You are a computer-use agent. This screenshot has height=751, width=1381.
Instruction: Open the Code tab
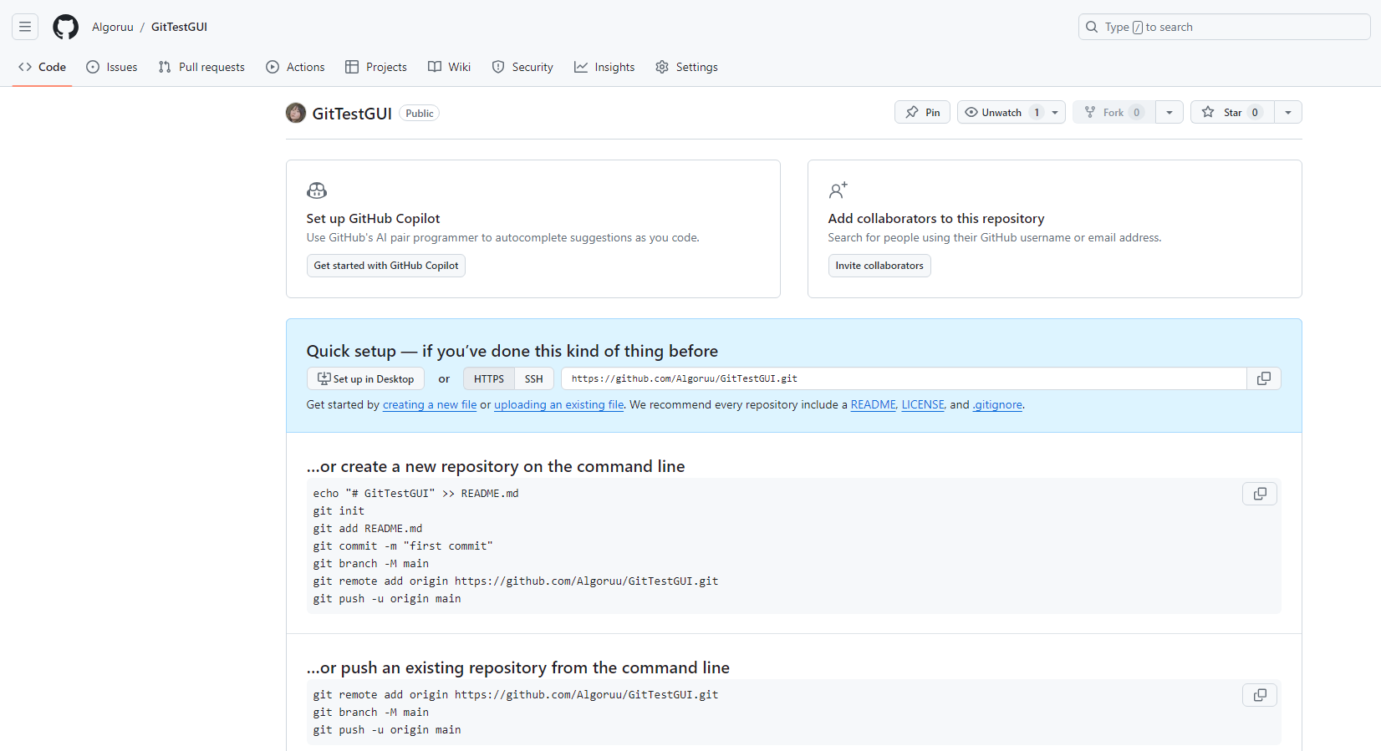[x=42, y=67]
